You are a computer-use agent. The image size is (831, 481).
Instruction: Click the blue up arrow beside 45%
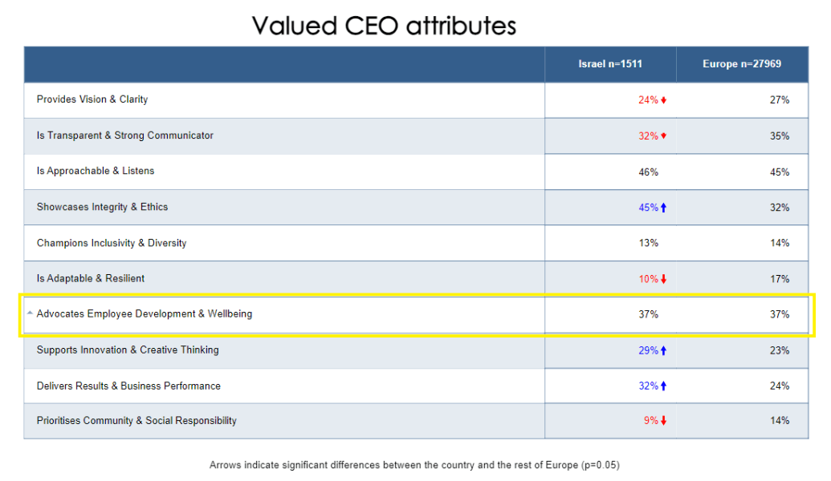coord(664,208)
